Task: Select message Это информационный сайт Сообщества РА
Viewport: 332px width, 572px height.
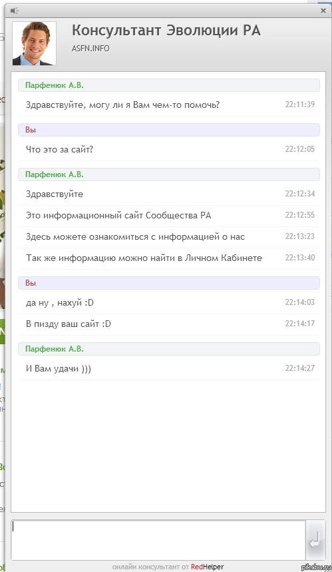Action: (118, 216)
